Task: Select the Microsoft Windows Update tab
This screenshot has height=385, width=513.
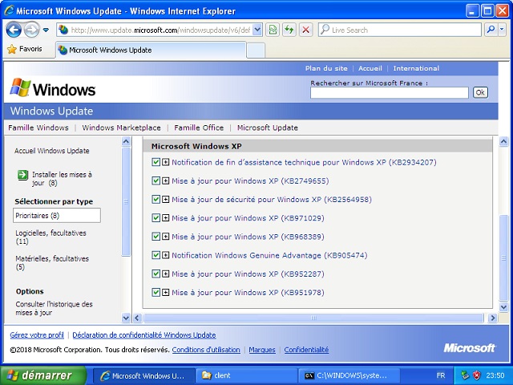Action: (x=110, y=50)
